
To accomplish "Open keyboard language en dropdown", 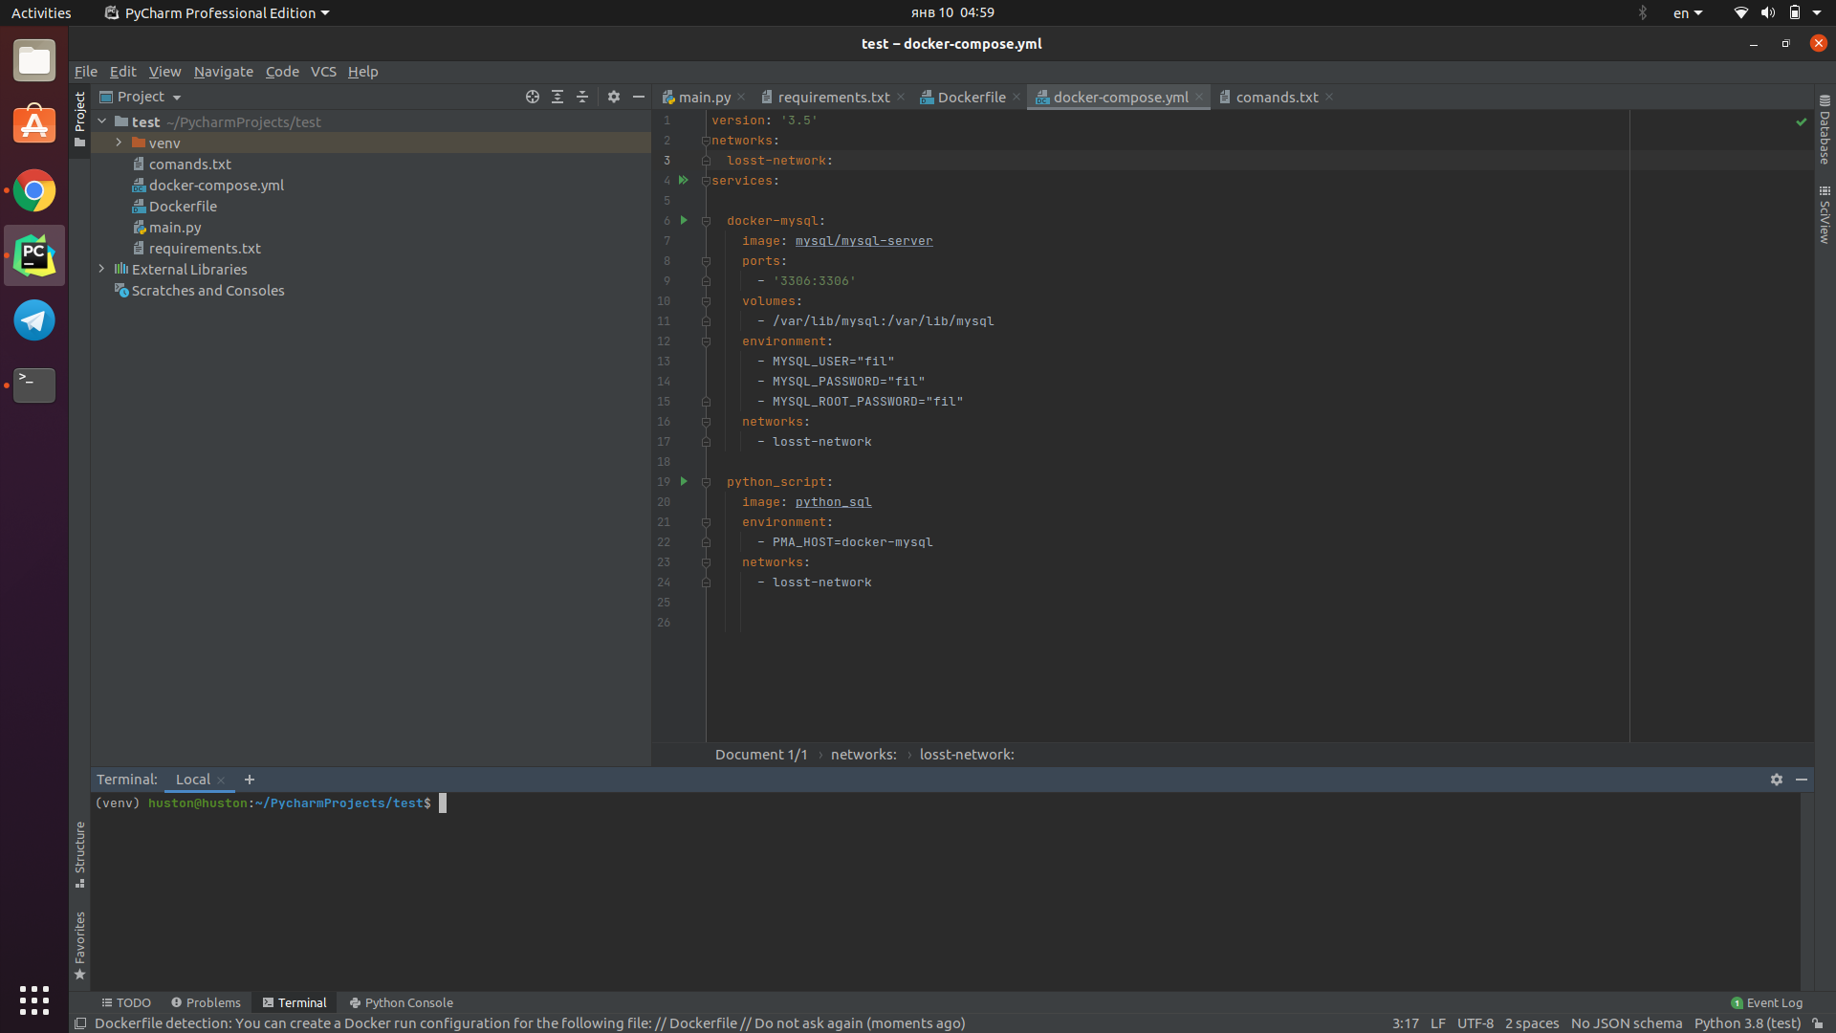I will coord(1688,12).
